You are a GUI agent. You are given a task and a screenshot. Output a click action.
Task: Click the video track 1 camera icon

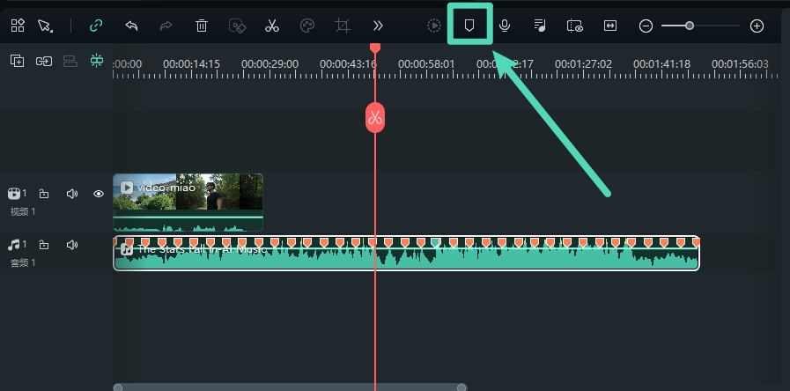coord(13,194)
